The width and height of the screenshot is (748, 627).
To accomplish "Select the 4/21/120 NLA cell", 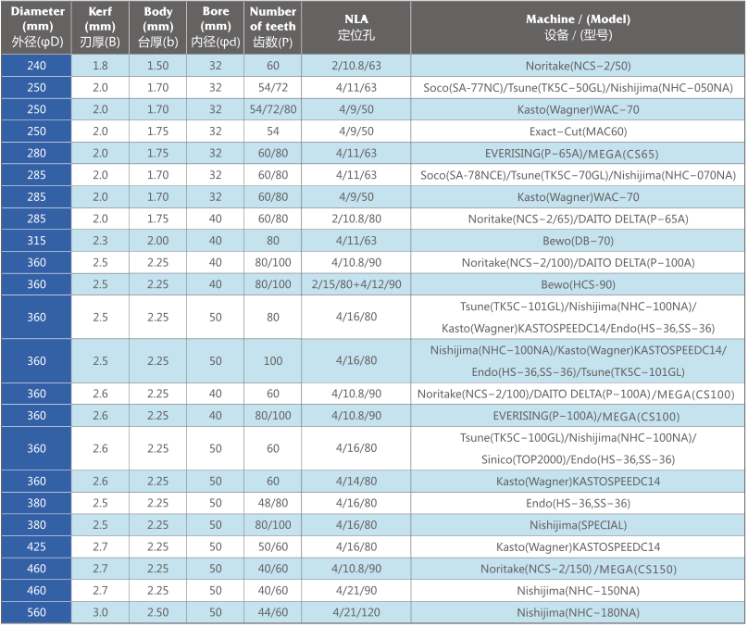I will click(x=356, y=612).
